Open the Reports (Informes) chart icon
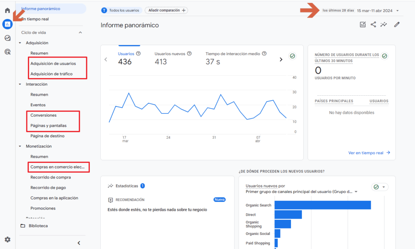 pyautogui.click(x=7, y=24)
